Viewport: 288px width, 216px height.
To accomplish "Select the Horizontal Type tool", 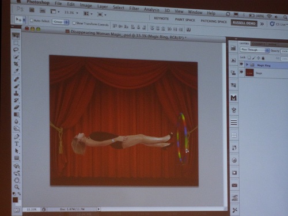I will (17, 143).
